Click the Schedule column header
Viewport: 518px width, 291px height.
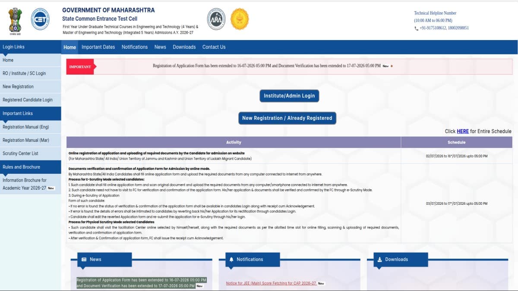(457, 142)
